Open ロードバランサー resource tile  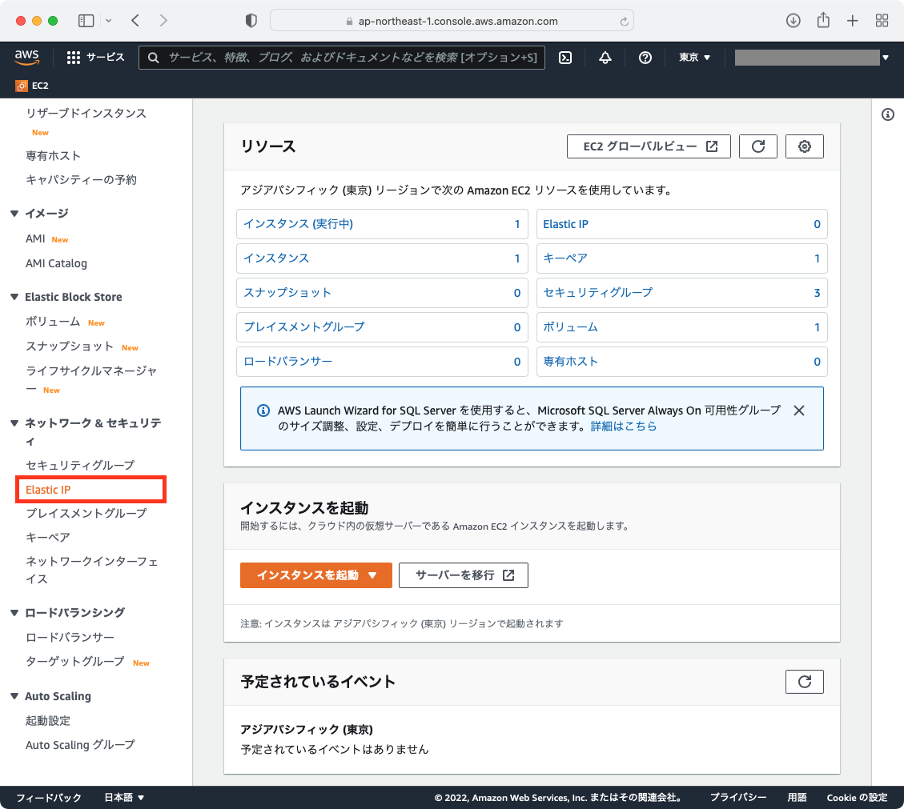382,361
